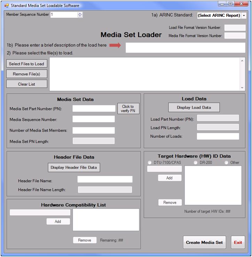Select the DR-200 radio button
Viewport: 252px width, 257px height.
tap(195, 163)
